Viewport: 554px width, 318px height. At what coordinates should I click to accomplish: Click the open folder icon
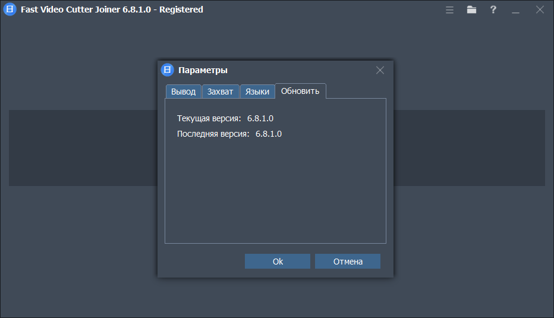(471, 10)
